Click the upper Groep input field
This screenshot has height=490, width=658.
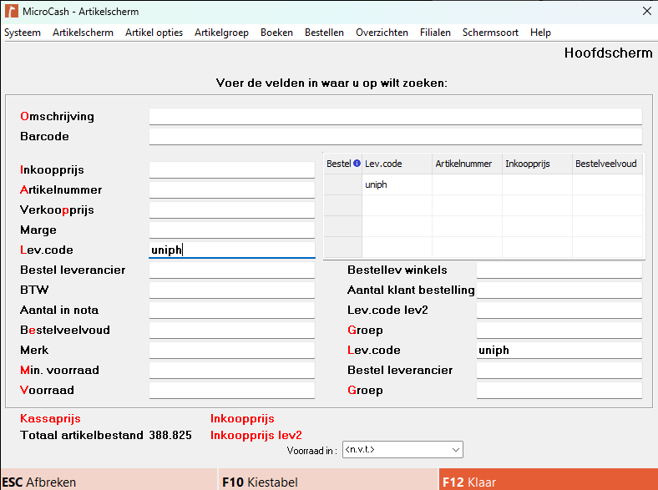pyautogui.click(x=559, y=331)
